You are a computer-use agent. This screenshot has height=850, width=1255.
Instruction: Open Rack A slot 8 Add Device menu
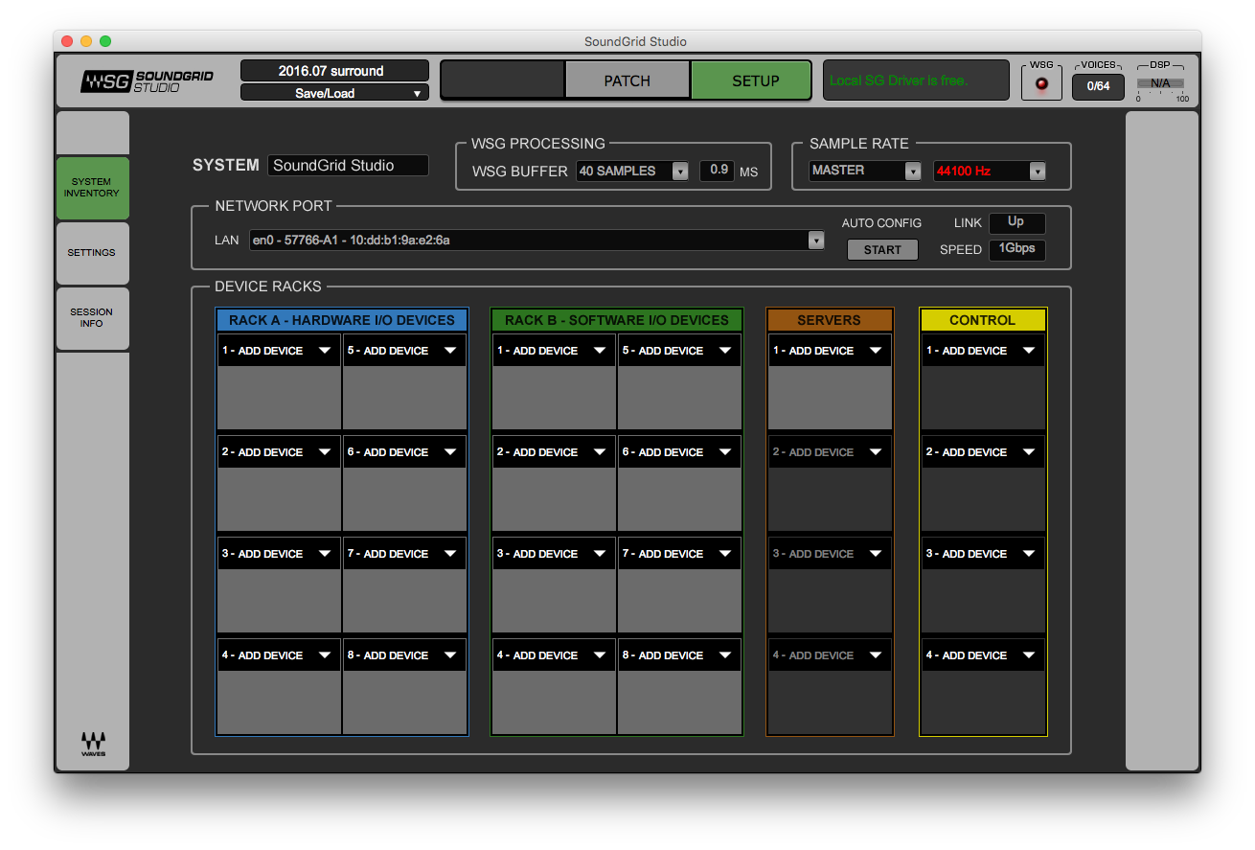click(x=404, y=655)
